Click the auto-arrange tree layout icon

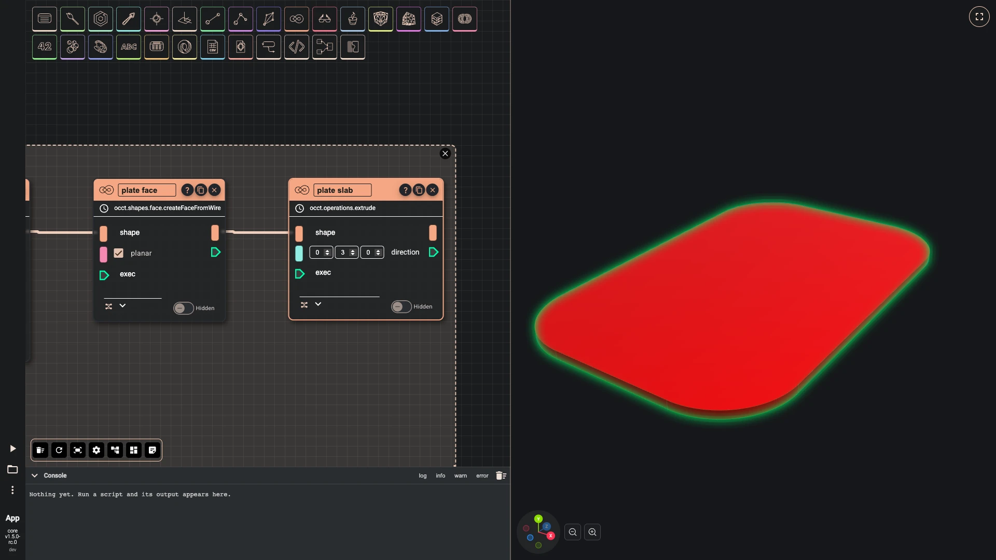115,450
